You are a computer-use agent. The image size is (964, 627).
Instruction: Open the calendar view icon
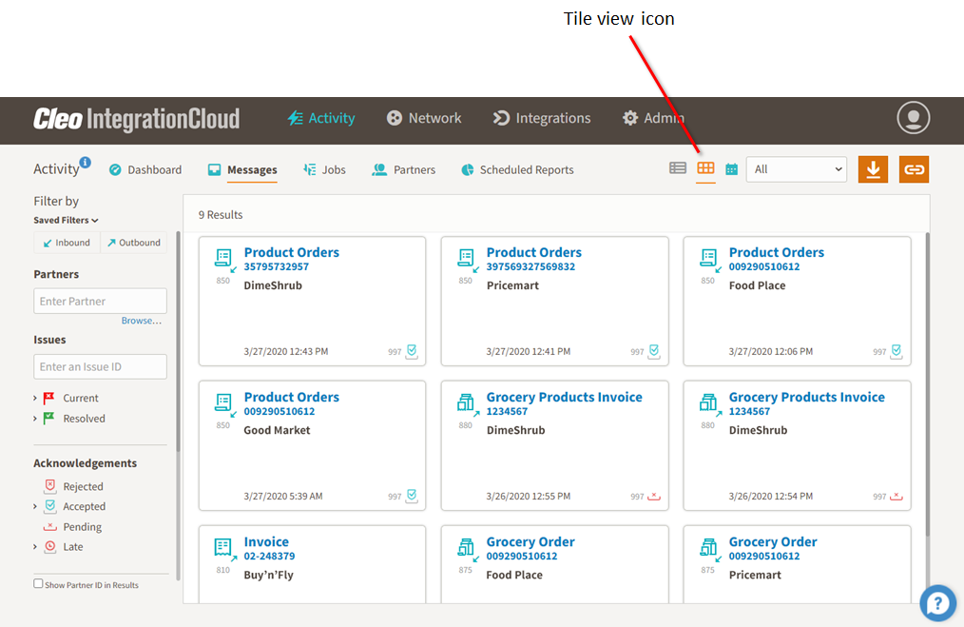click(x=731, y=169)
